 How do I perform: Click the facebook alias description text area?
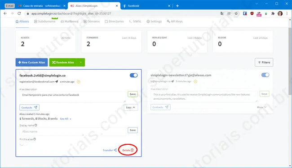(73, 97)
